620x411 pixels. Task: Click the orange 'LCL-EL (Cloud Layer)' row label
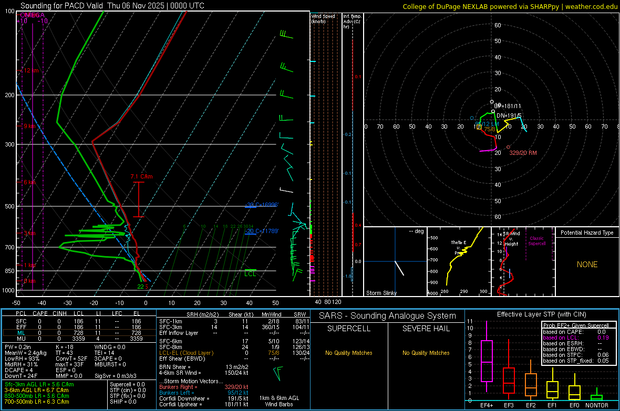coord(186,353)
